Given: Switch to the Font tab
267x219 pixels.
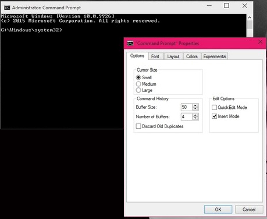Looking at the screenshot, I should [155, 56].
